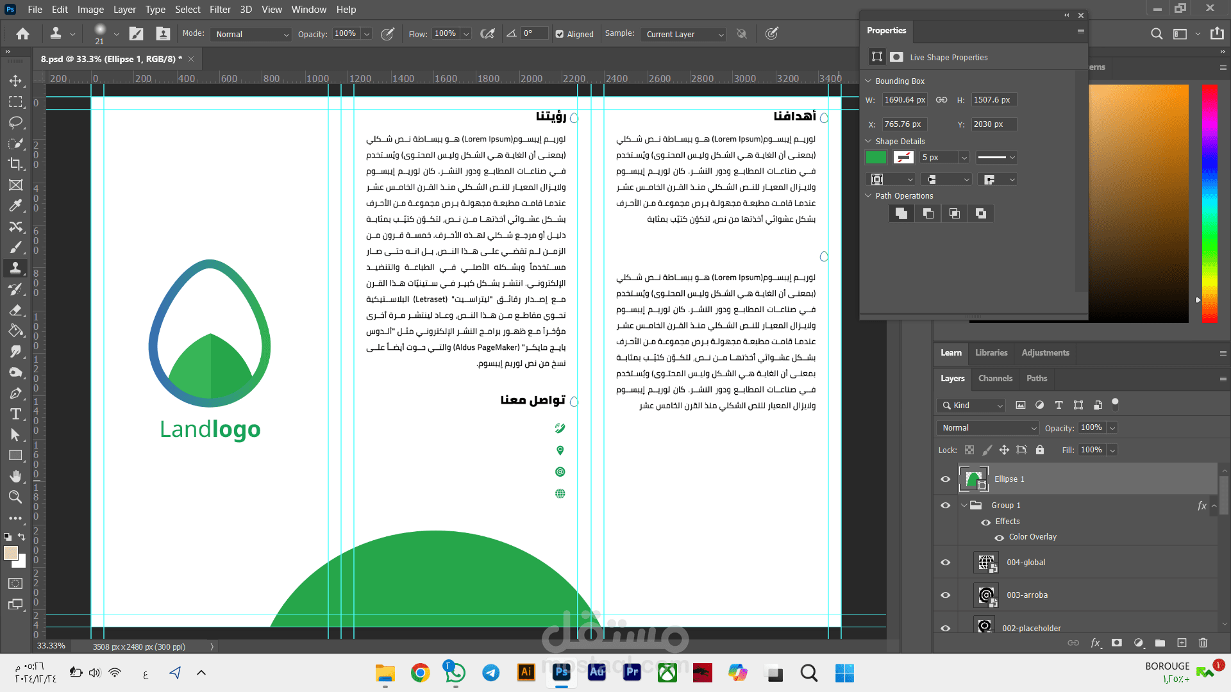This screenshot has width=1231, height=692.
Task: Open the Clone Source panel icon
Action: pos(163,34)
